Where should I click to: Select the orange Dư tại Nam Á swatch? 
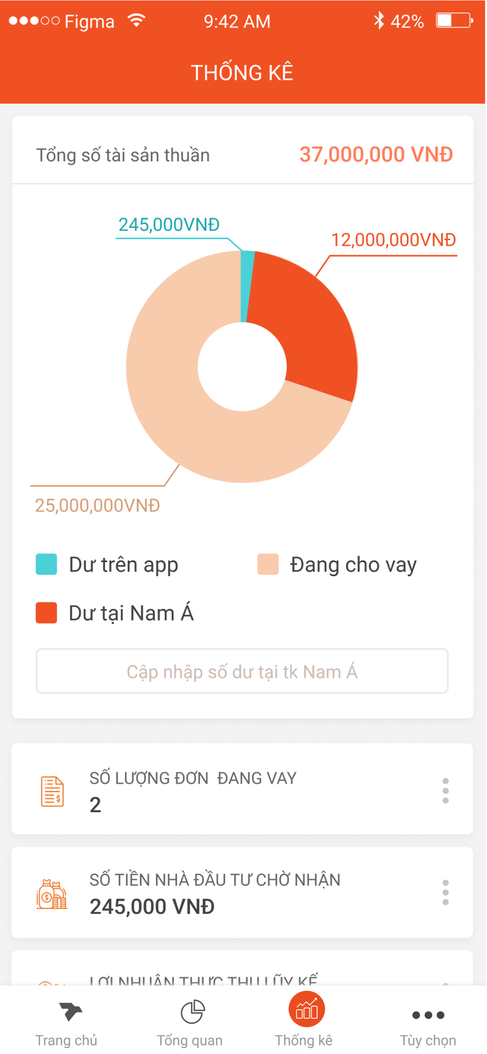point(46,612)
